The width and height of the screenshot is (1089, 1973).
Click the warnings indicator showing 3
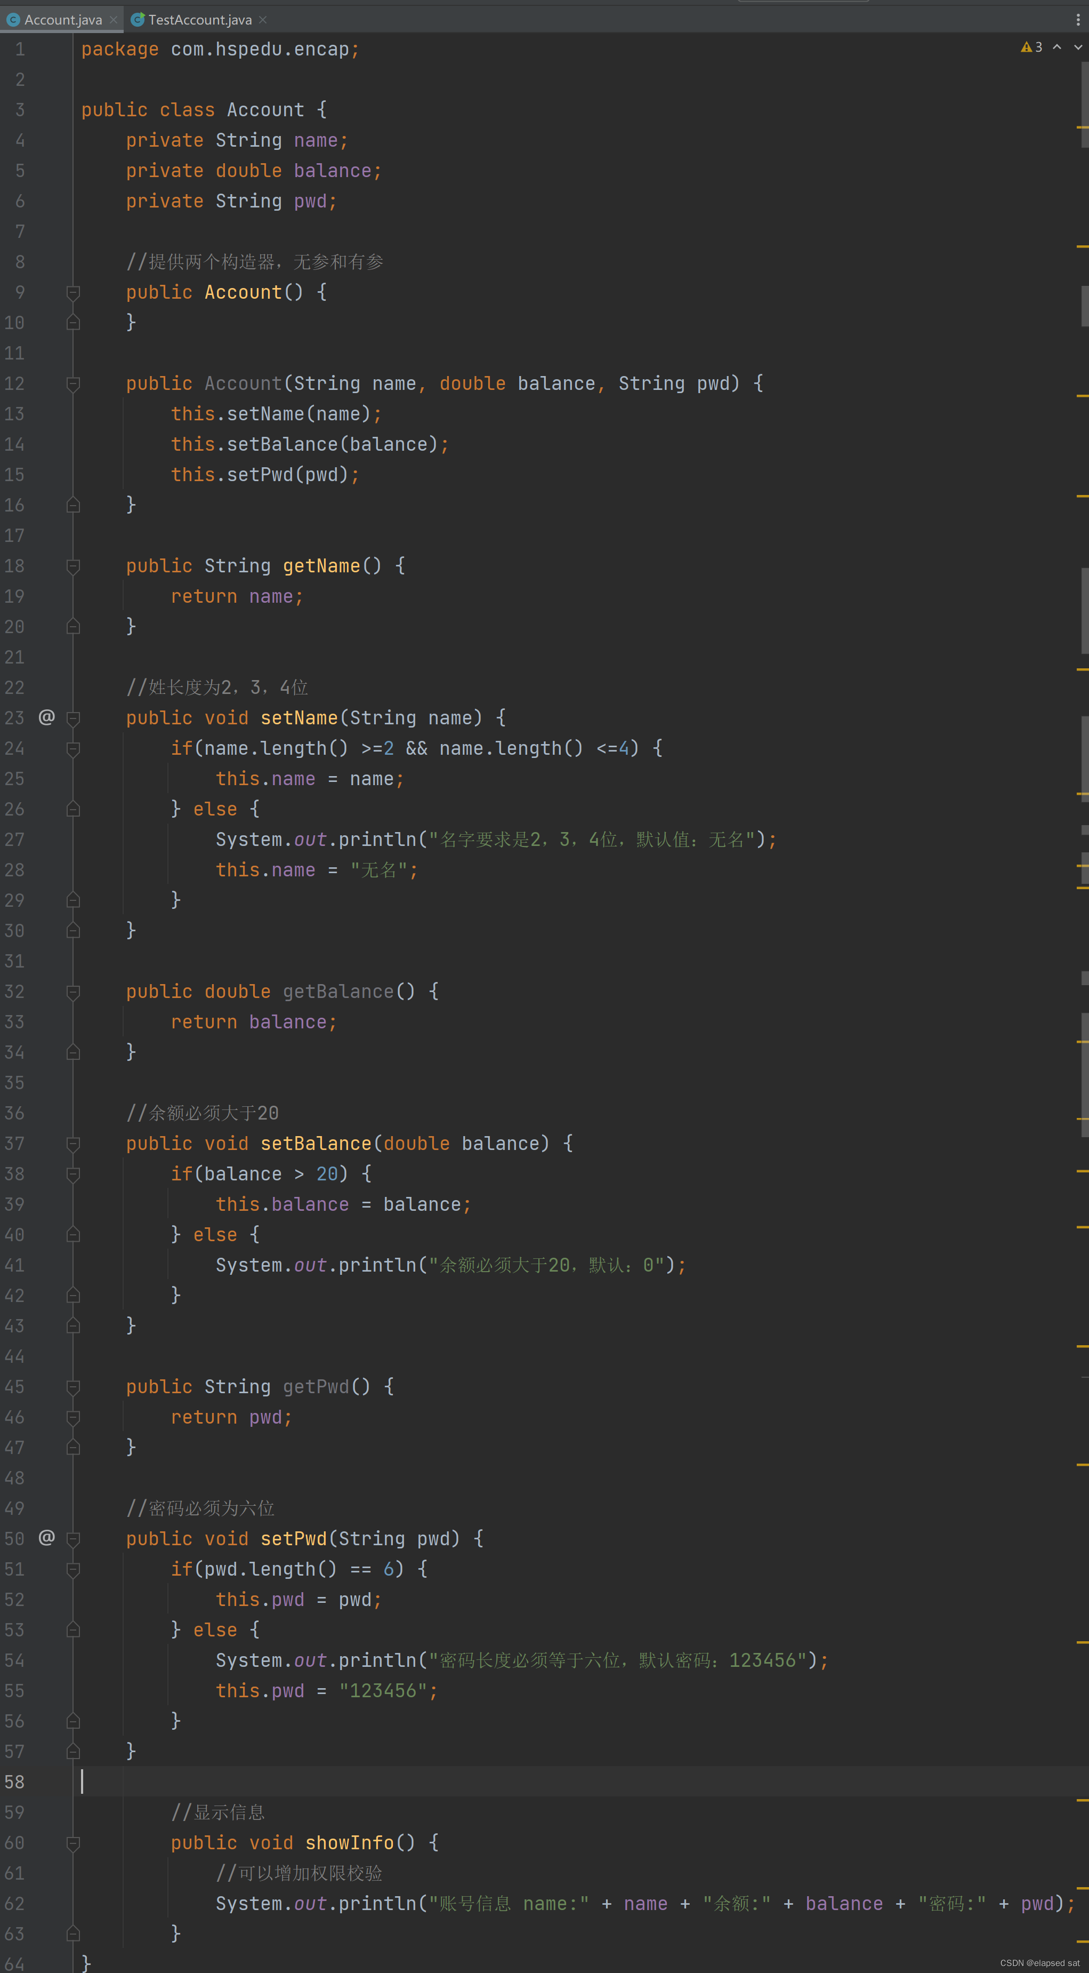tap(1031, 47)
